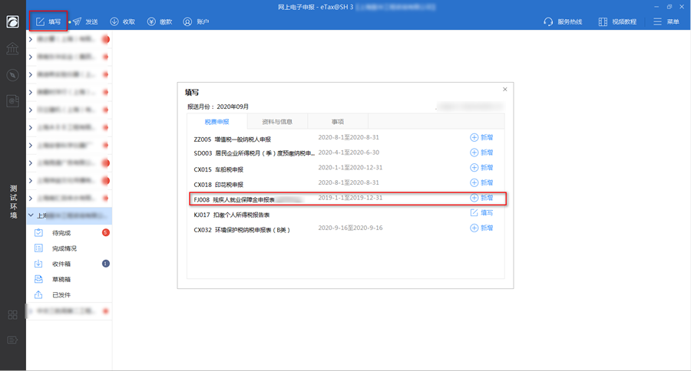Viewport: 691px width, 371px height.
Task: Open the 发送 send function
Action: click(x=85, y=21)
